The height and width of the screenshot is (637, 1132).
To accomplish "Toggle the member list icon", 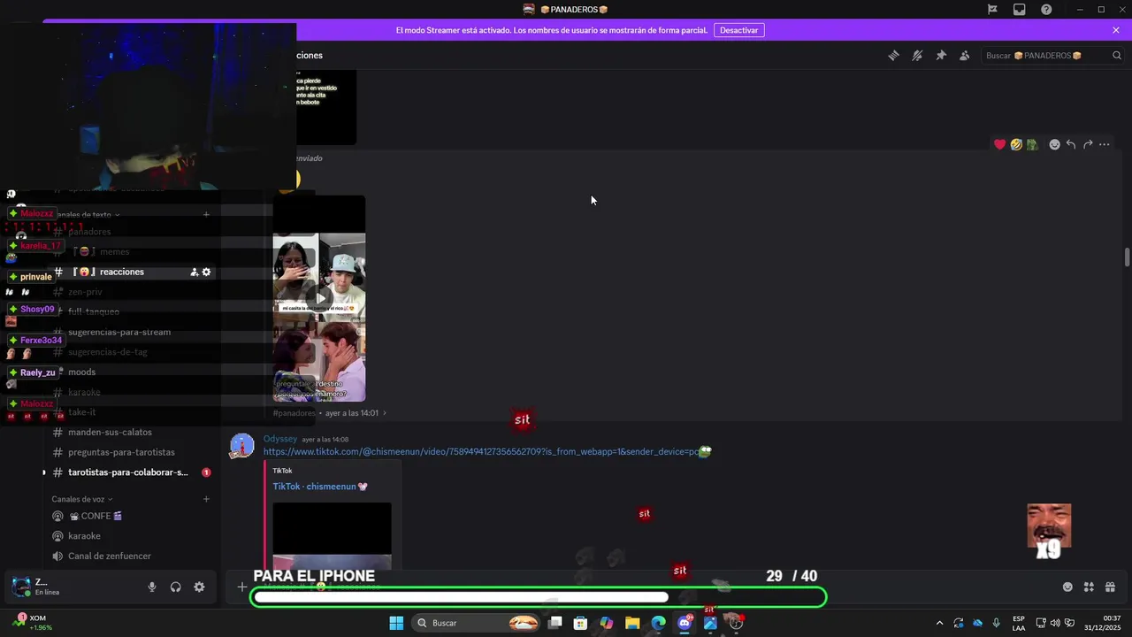I will point(965,55).
